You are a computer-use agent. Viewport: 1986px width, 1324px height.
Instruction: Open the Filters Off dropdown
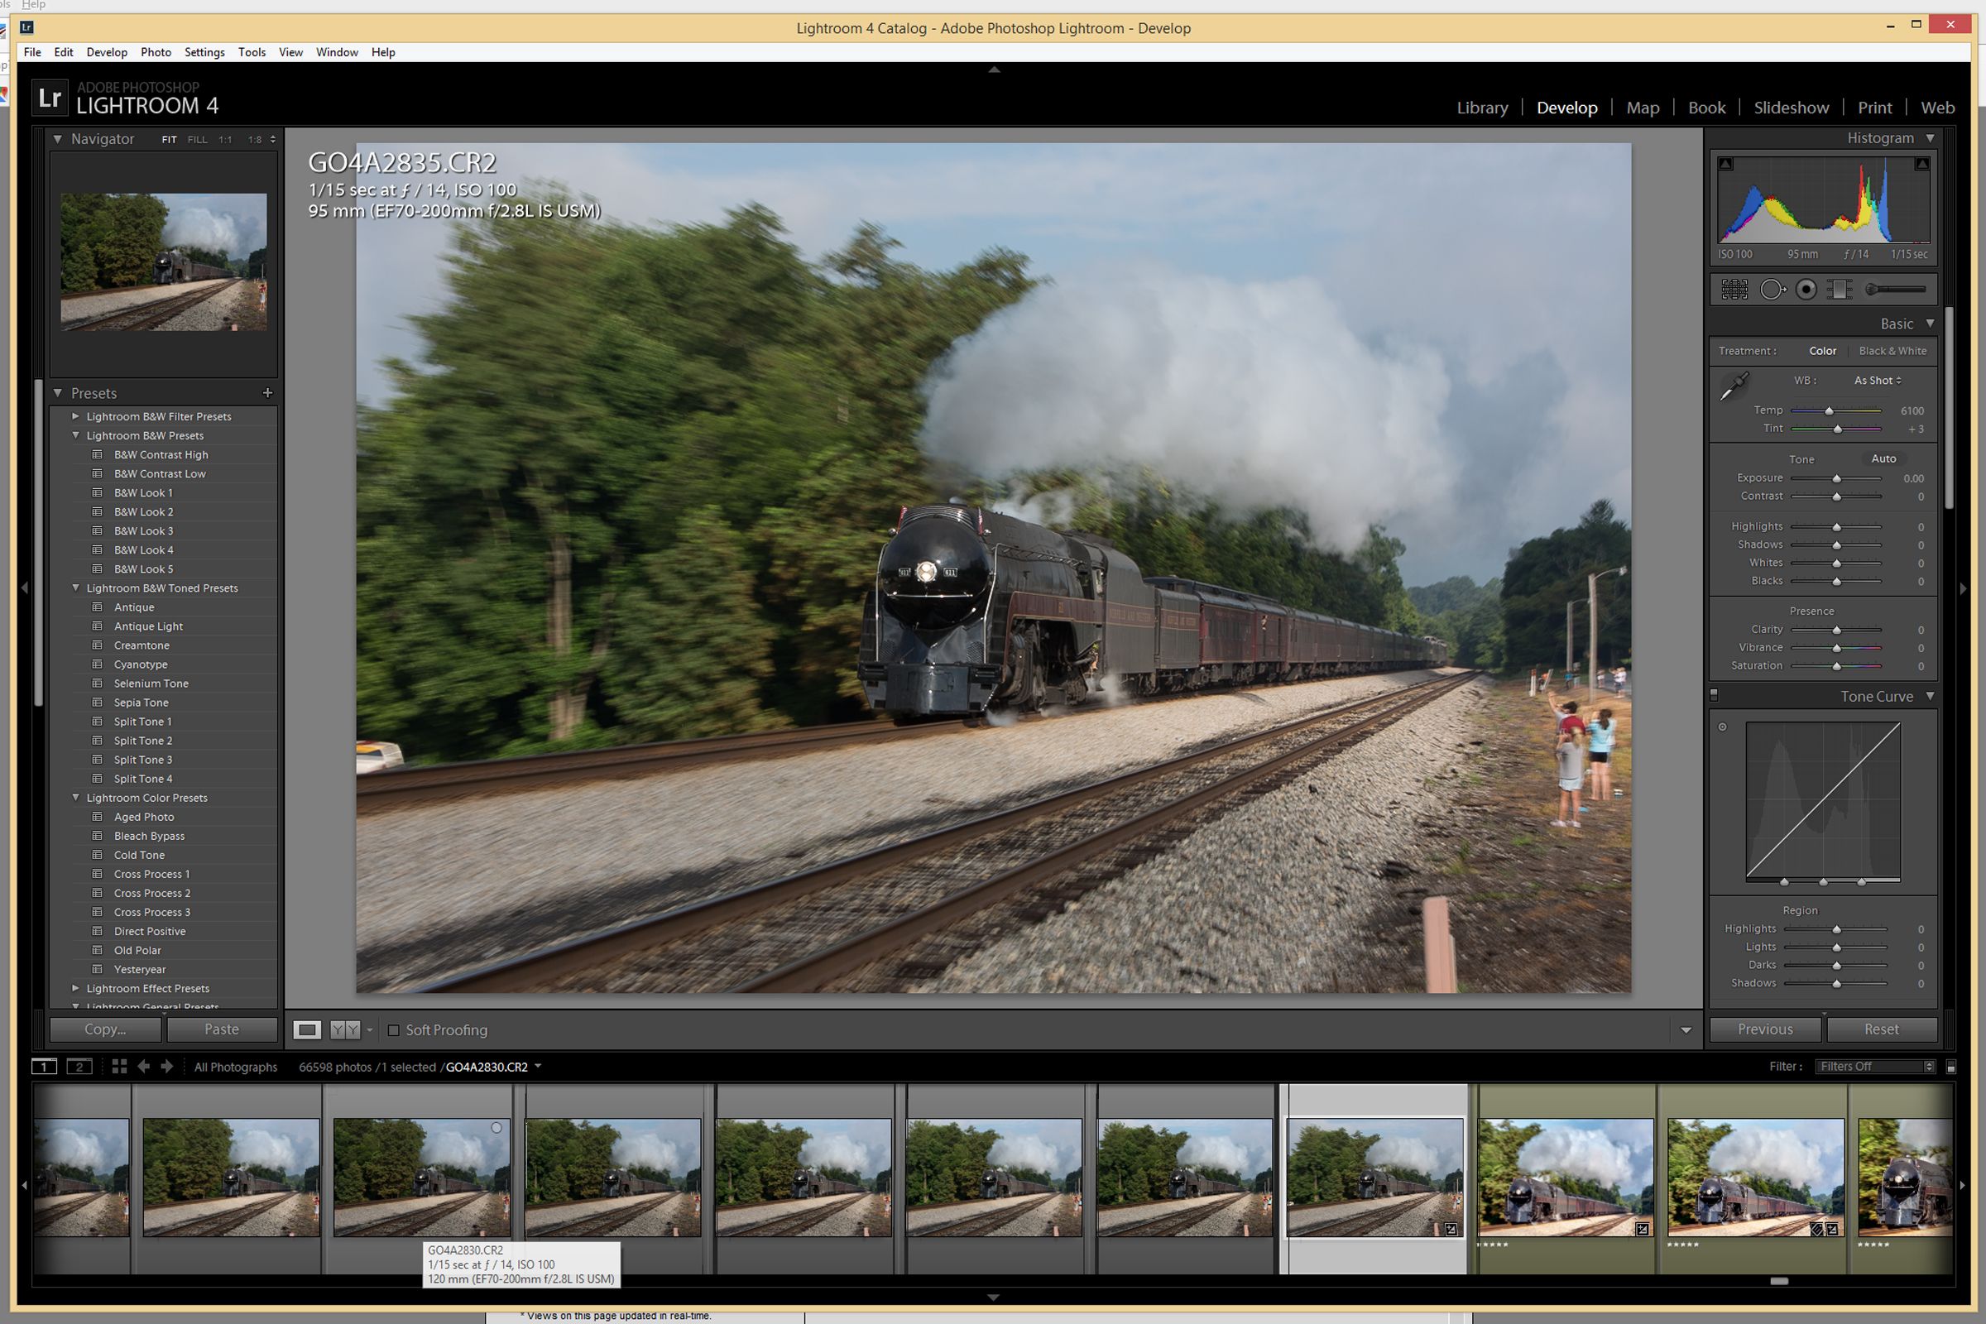(x=1876, y=1067)
